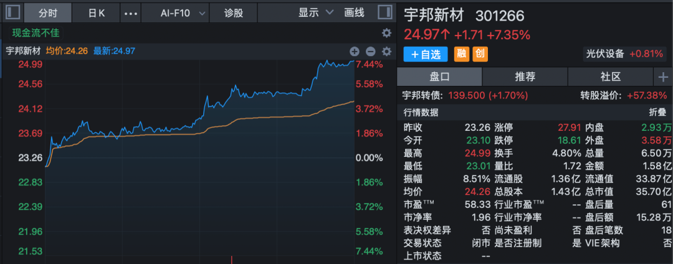Click the 宇邦新材 chart legend label
The height and width of the screenshot is (264, 673).
pyautogui.click(x=23, y=51)
